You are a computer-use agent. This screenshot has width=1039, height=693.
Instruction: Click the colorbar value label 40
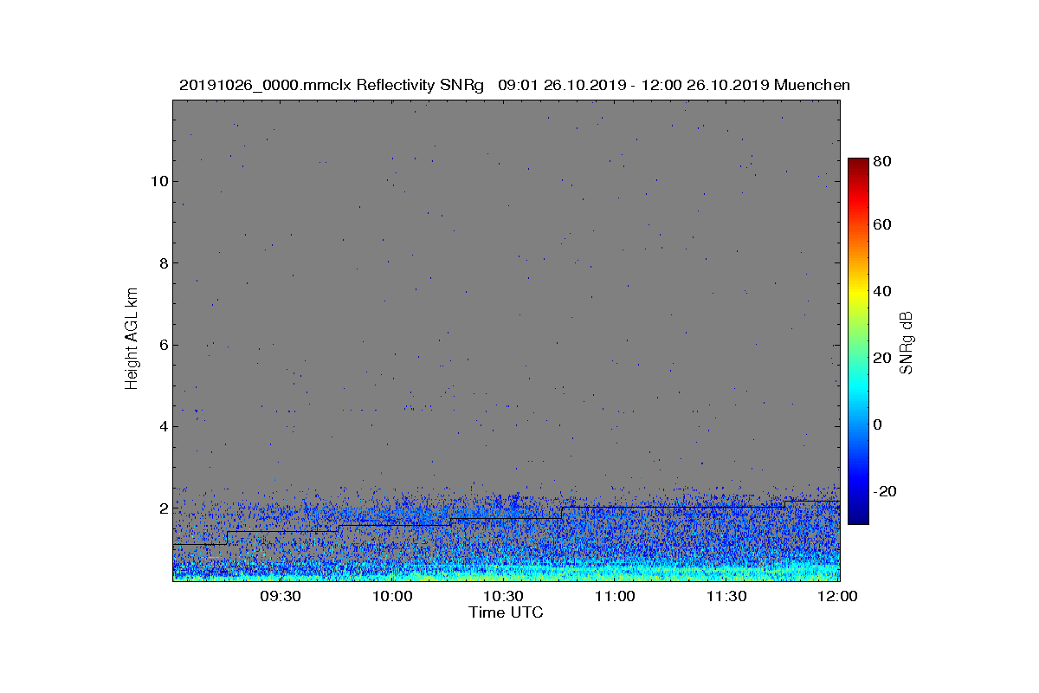pyautogui.click(x=884, y=291)
